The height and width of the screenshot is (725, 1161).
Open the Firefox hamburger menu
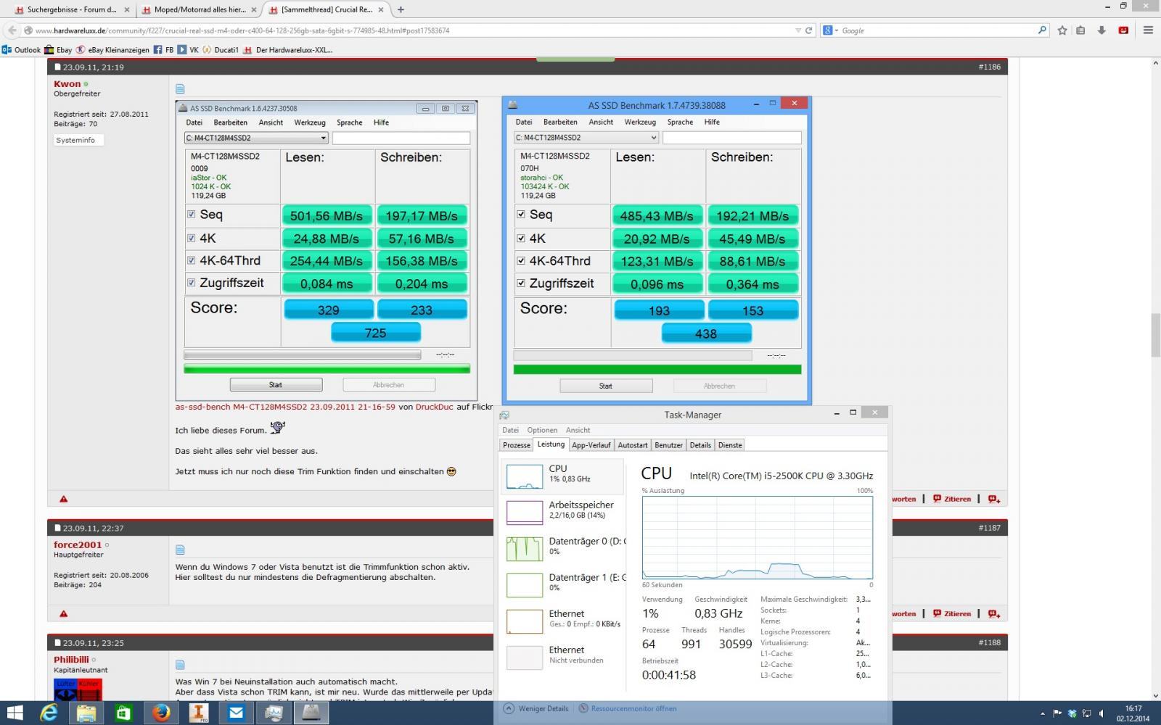[1148, 30]
